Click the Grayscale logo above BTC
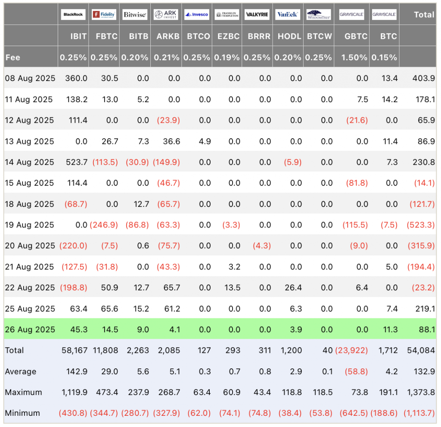 (384, 14)
